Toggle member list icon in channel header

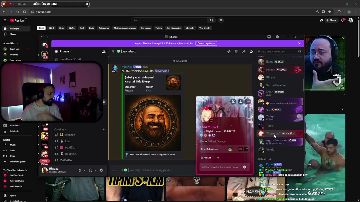[251, 51]
